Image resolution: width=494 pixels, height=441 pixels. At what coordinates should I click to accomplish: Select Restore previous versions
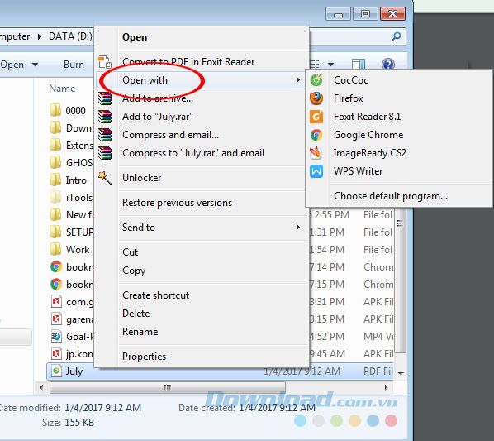click(x=177, y=203)
